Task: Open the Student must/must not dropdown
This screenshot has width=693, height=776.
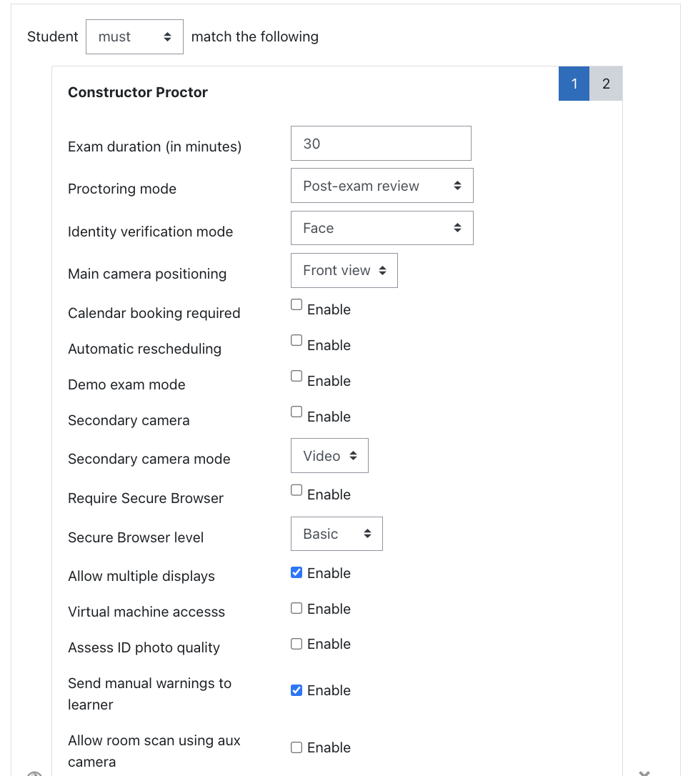Action: click(134, 36)
